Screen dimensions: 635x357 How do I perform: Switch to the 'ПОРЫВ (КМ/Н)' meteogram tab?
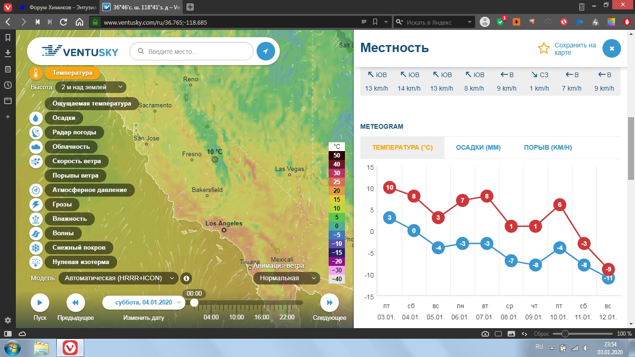(x=548, y=148)
